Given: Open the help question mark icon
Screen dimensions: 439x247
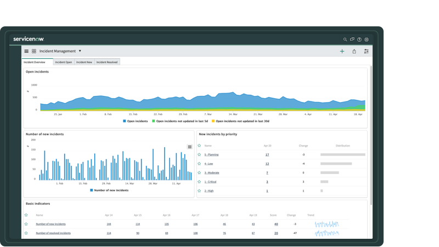Looking at the screenshot, I should tap(359, 40).
